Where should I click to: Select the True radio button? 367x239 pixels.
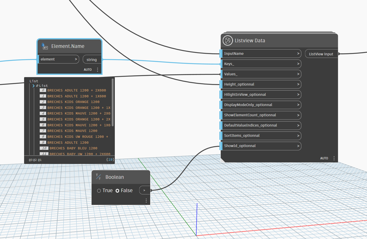point(99,191)
